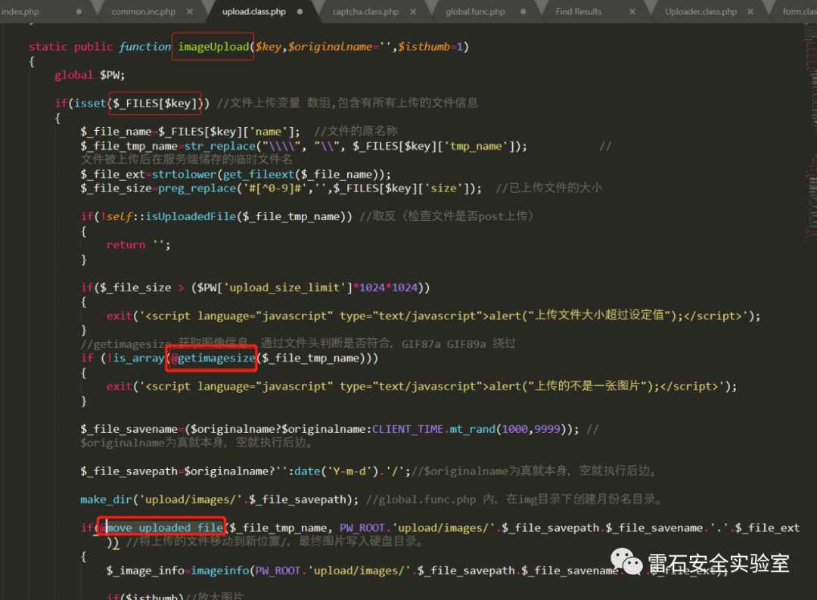Click the strtolower function call
817x600 pixels.
(x=184, y=174)
